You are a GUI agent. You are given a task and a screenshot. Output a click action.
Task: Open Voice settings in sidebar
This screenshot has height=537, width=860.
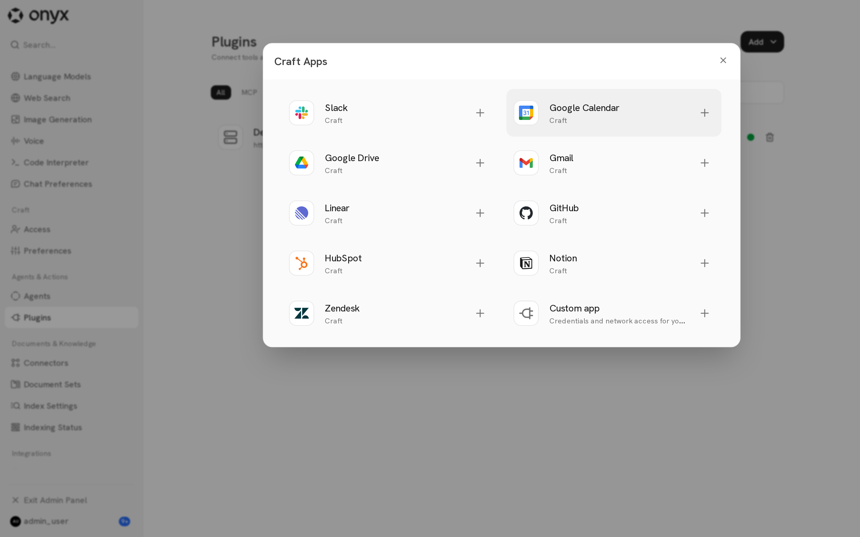(x=71, y=141)
